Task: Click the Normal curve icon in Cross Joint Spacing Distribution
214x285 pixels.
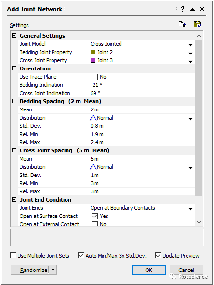Action: (x=93, y=167)
